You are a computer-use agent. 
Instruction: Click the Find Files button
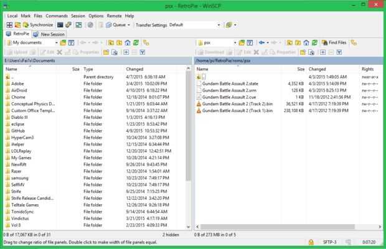(x=334, y=42)
